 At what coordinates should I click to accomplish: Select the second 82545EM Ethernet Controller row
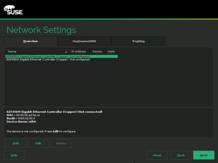coord(37,59)
